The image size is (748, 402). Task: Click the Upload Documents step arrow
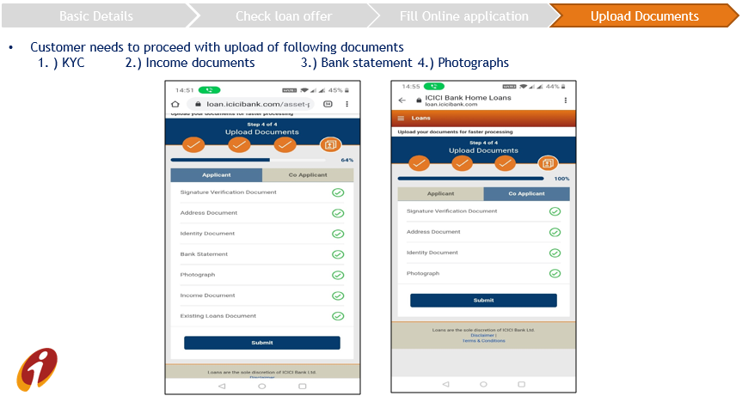644,15
